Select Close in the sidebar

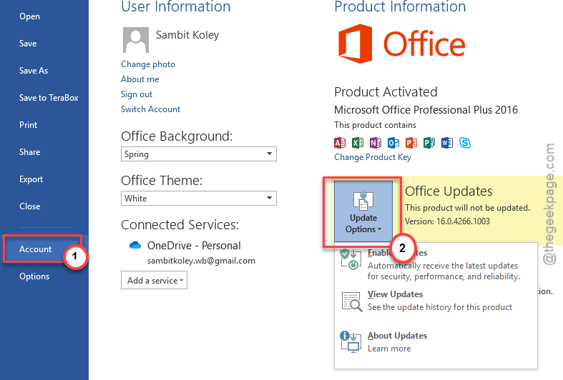tap(29, 206)
